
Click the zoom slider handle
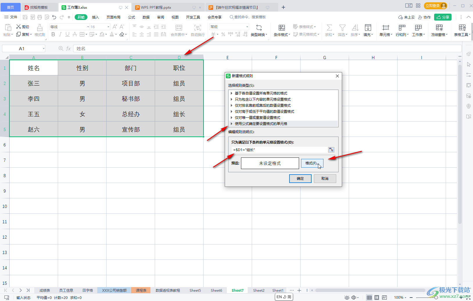[436, 298]
